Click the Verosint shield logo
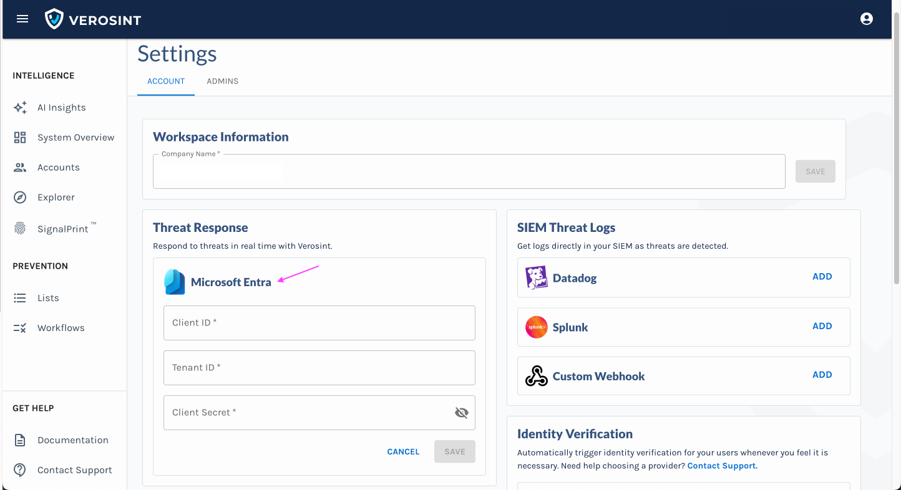The image size is (901, 490). pyautogui.click(x=54, y=19)
